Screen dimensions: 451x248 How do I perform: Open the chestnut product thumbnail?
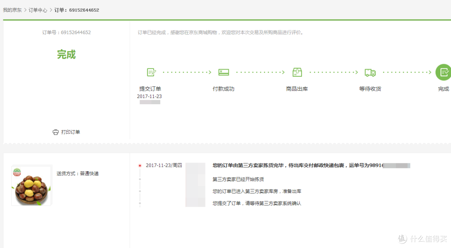pyautogui.click(x=31, y=185)
